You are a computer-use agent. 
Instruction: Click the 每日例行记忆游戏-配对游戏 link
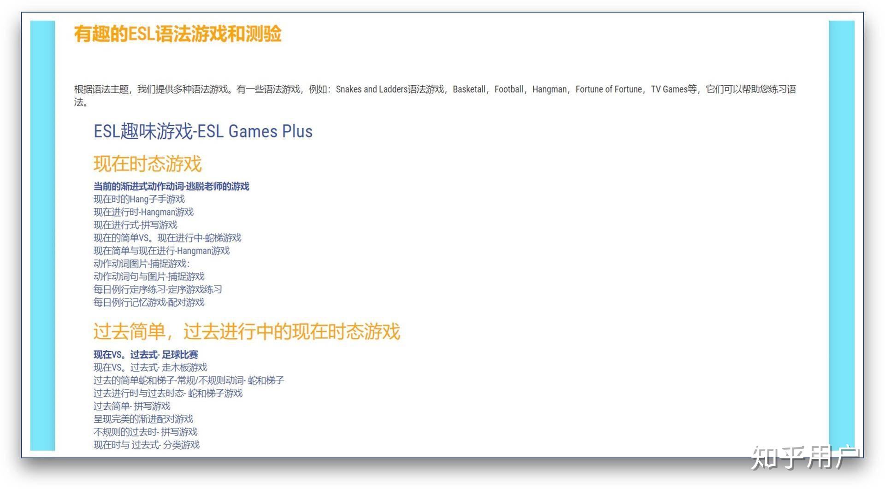pyautogui.click(x=148, y=303)
